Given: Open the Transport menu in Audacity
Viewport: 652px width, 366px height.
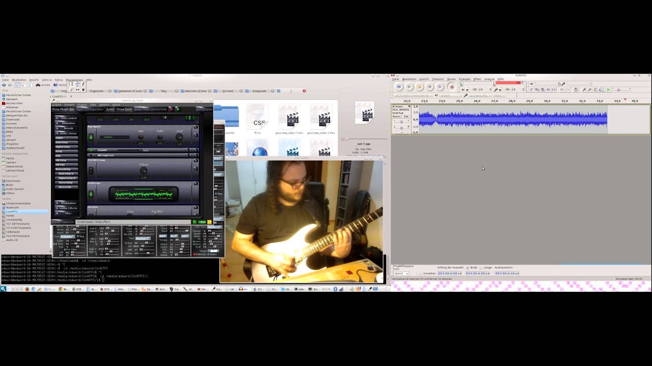Looking at the screenshot, I should (438, 79).
